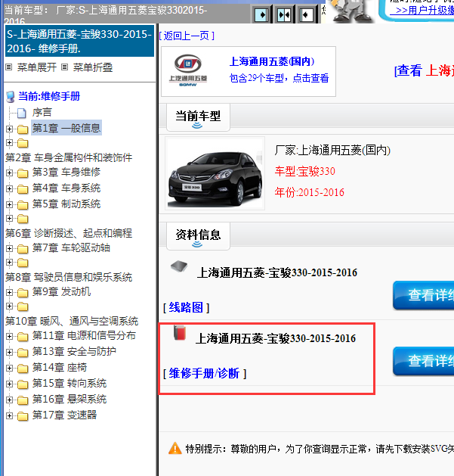Click the red book icon for 维修手册
Viewport: 454px width, 476px height.
click(178, 334)
